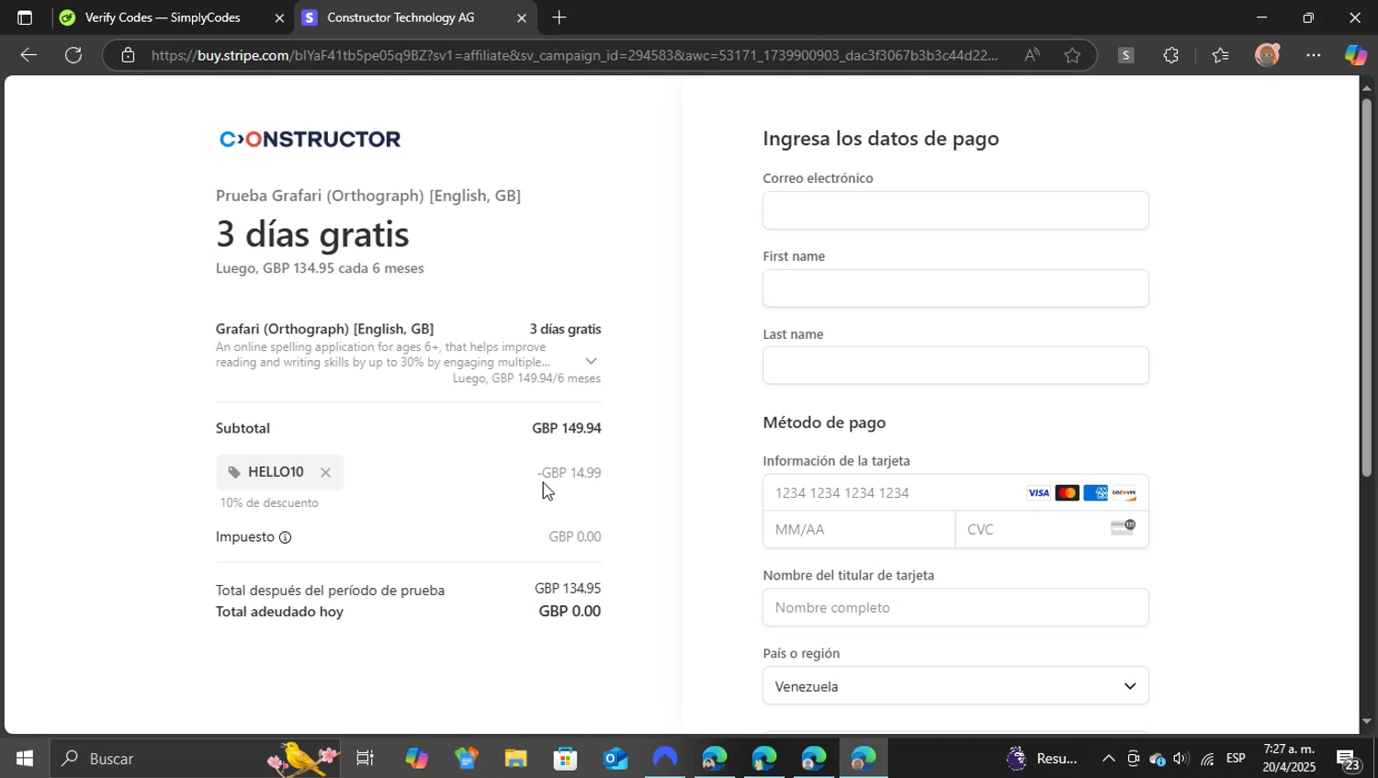Viewport: 1378px width, 778px height.
Task: Click the Discover card icon
Action: point(1124,493)
